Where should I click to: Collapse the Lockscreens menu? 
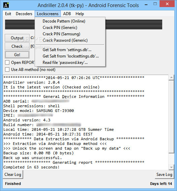pos(48,14)
